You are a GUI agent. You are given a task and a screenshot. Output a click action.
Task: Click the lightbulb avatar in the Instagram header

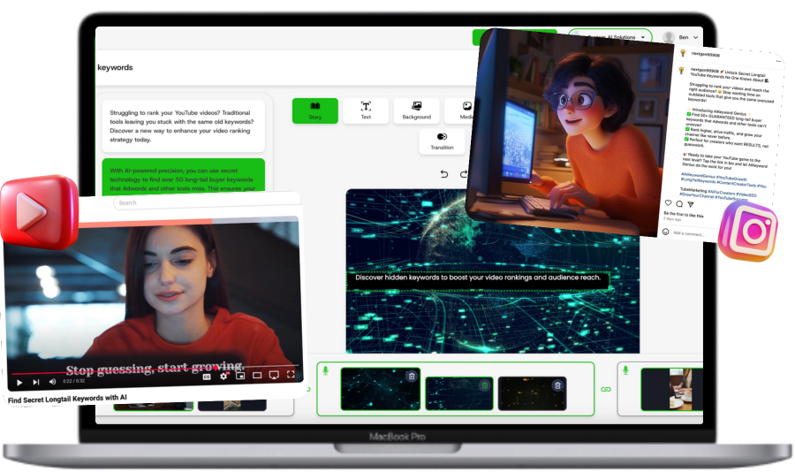[683, 53]
